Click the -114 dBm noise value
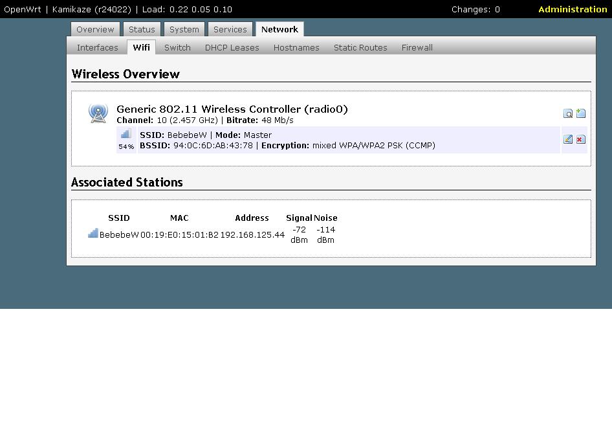 pos(325,234)
